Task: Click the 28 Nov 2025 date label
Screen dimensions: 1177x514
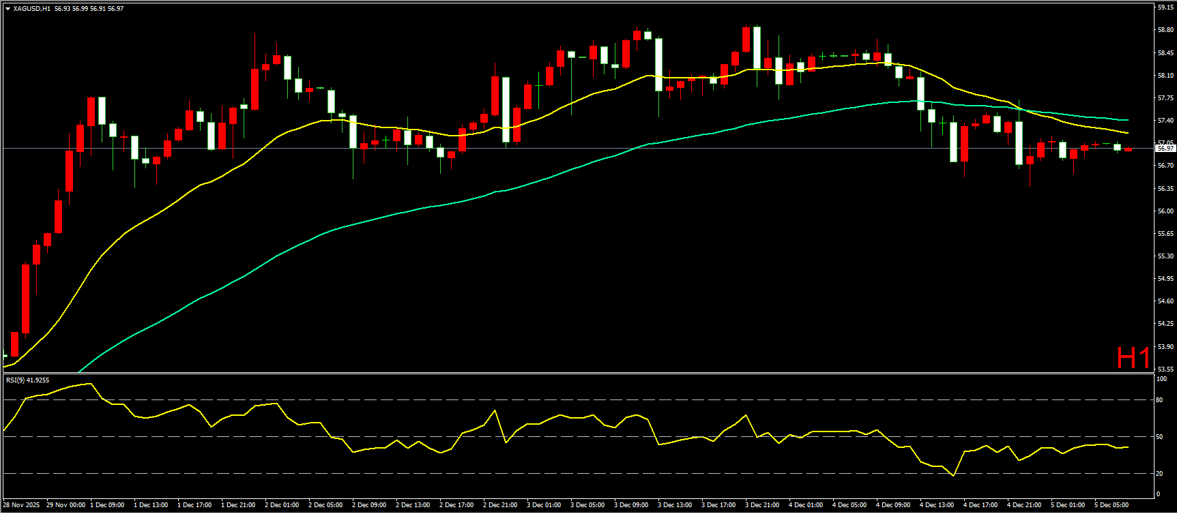Action: [x=20, y=505]
